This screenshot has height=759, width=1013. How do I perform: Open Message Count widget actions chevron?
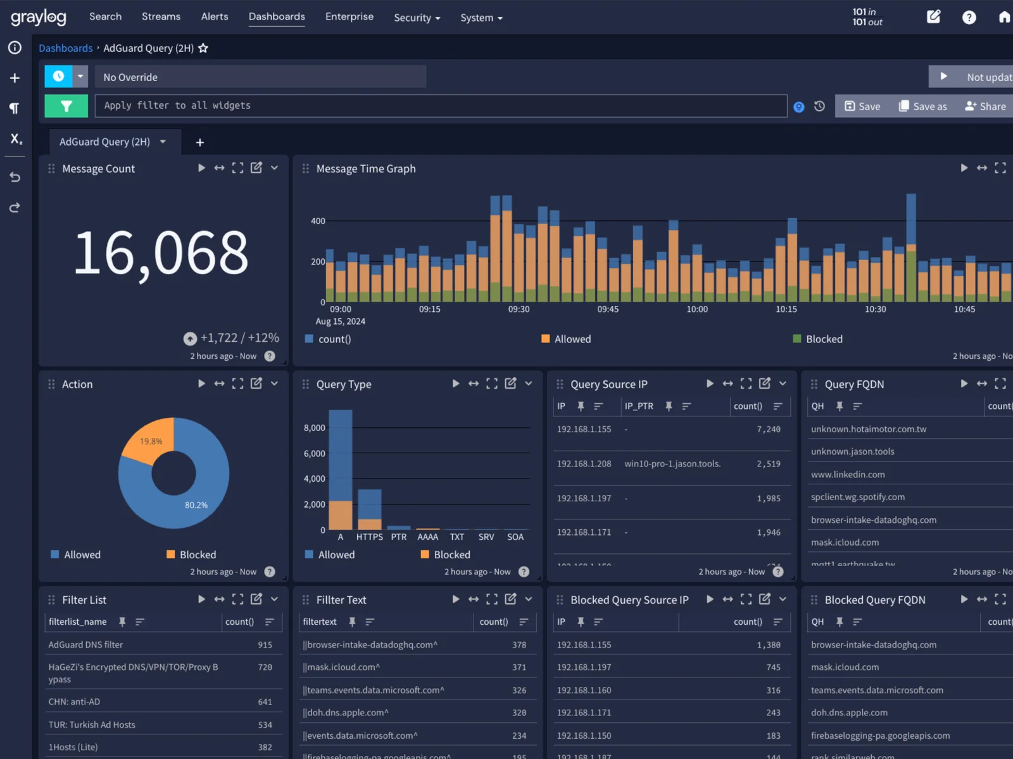274,168
